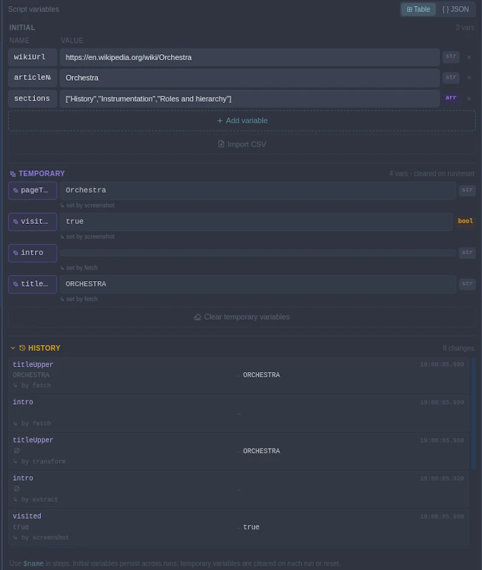482x570 pixels.
Task: Click the temp icon on the pageT… chip
Action: coord(16,190)
